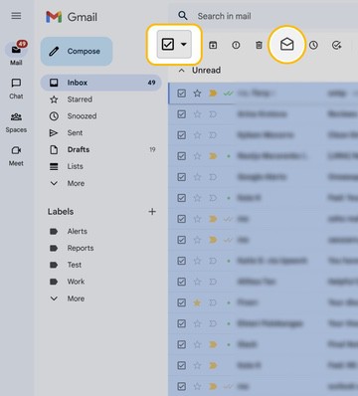Open the Lists folder
The height and width of the screenshot is (396, 358).
pyautogui.click(x=100, y=166)
